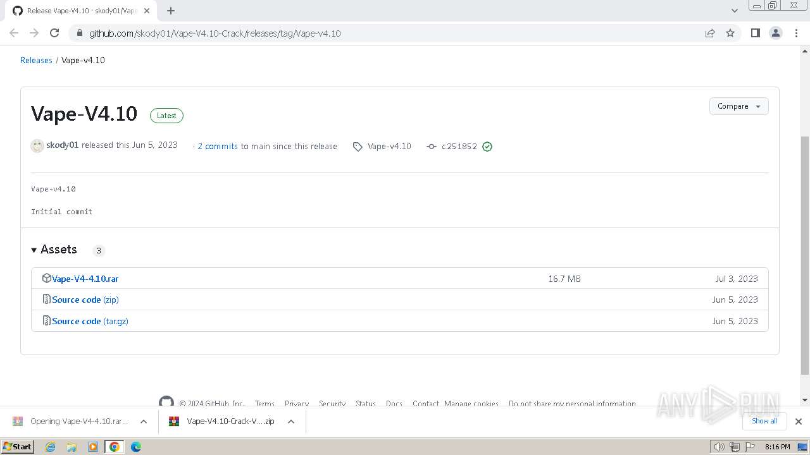Open Microsoft Edge from taskbar
This screenshot has height=455, width=810.
pos(136,447)
